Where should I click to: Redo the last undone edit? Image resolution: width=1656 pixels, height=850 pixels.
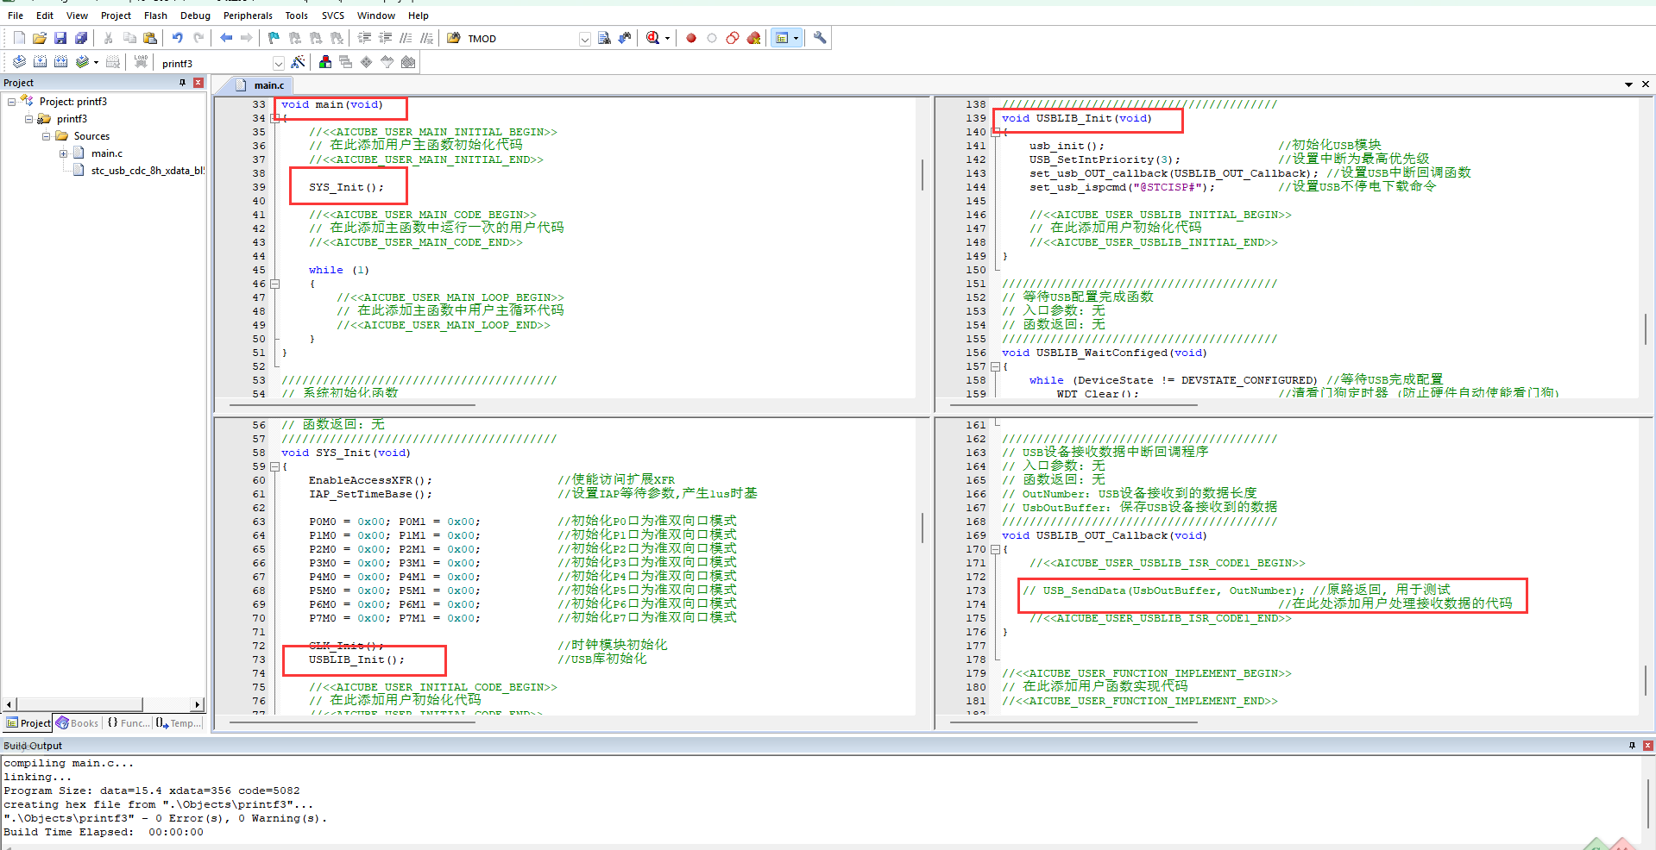click(198, 38)
